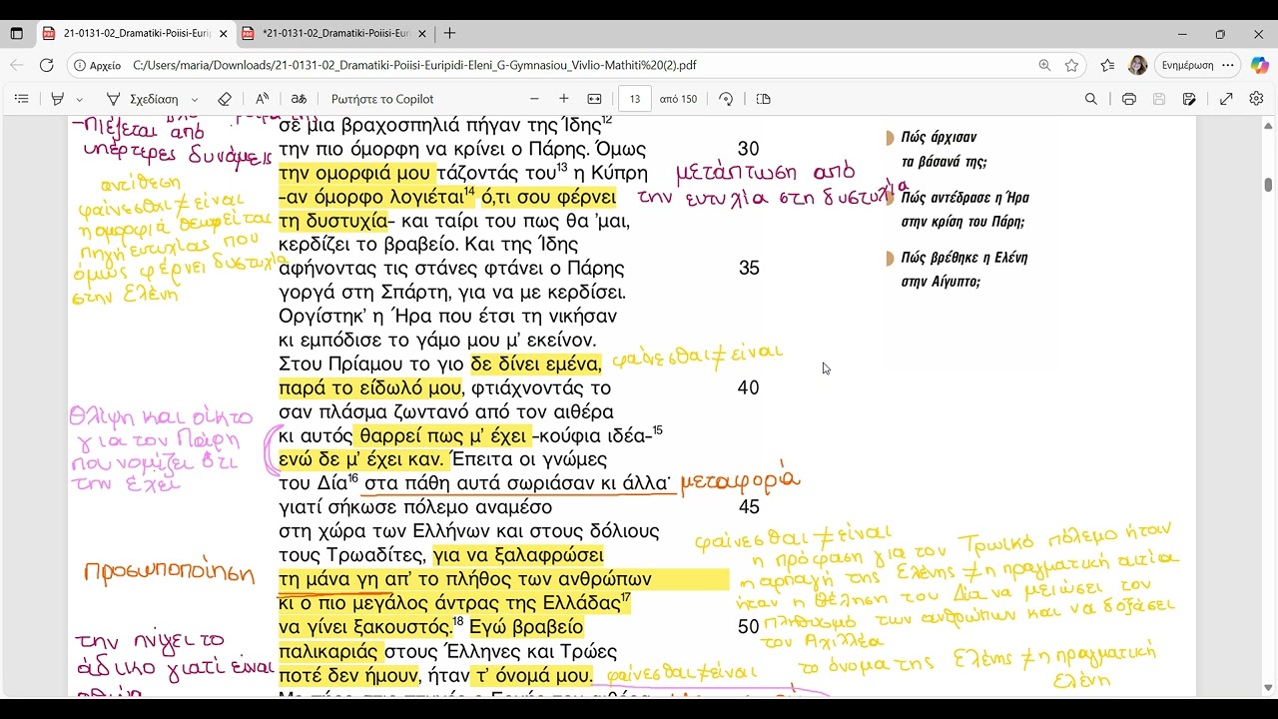
Task: Go back to previous page
Action: pos(16,65)
